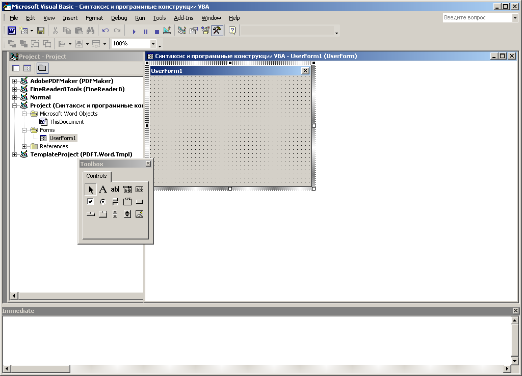Viewport: 522px width, 376px height.
Task: Open the Insert menu
Action: point(70,18)
